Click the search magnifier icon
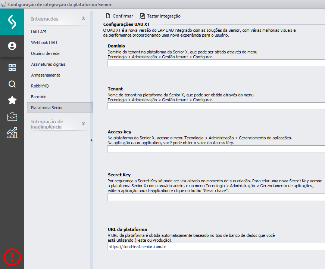The width and height of the screenshot is (325, 269). (12, 84)
